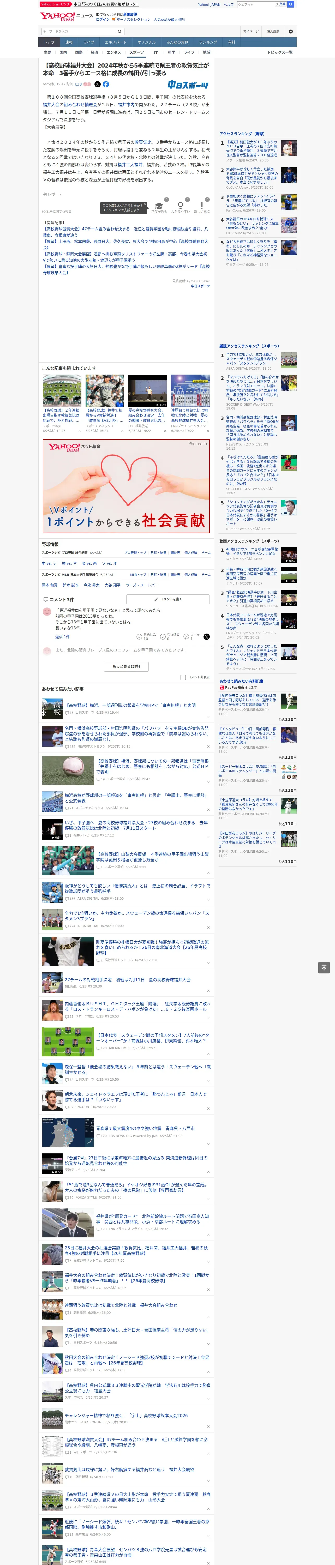Image resolution: width=335 pixels, height=1565 pixels.
Task: Open the エキスパート navigation tab
Action: coord(116,43)
